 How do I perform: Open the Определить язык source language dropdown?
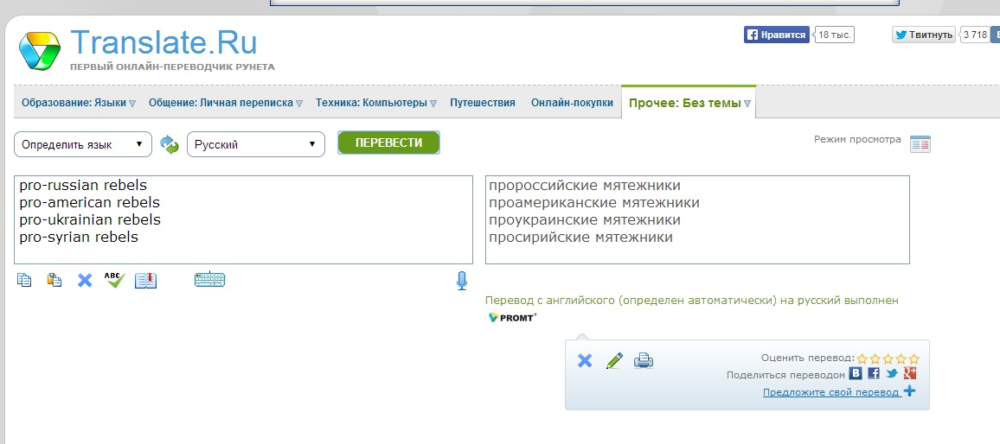pos(83,144)
